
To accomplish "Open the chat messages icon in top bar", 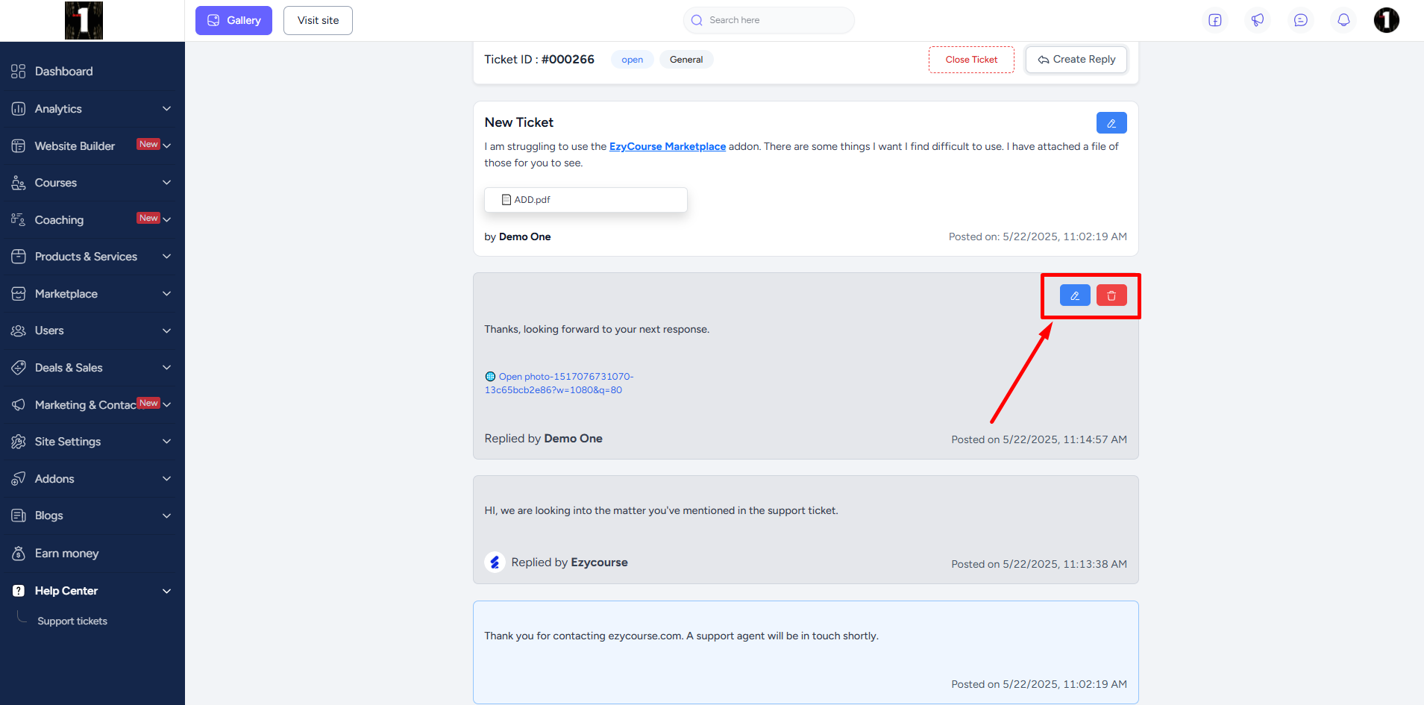I will pos(1301,20).
